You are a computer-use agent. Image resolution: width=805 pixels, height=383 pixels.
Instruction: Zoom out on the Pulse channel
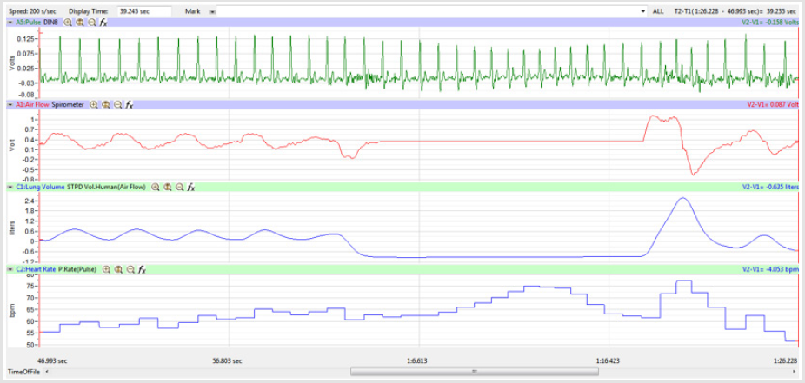(91, 22)
